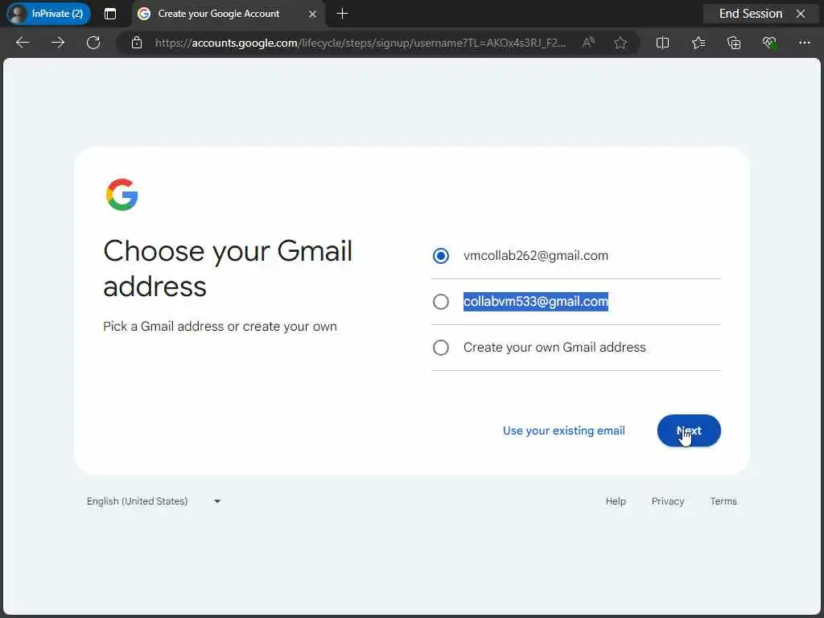Reload the current page
Screen dimensions: 824x618
pos(93,43)
